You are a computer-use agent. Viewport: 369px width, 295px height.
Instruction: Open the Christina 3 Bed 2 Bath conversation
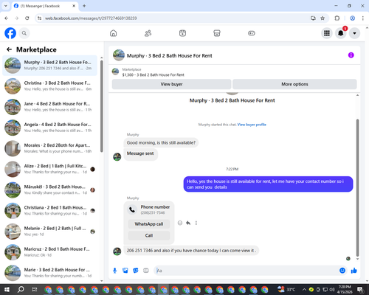[x=50, y=86]
